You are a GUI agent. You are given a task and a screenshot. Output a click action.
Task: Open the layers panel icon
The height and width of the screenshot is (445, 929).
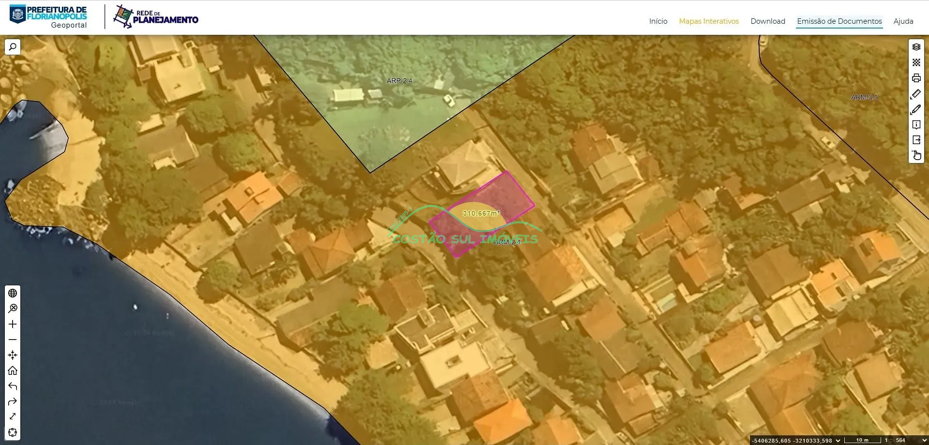click(x=916, y=47)
